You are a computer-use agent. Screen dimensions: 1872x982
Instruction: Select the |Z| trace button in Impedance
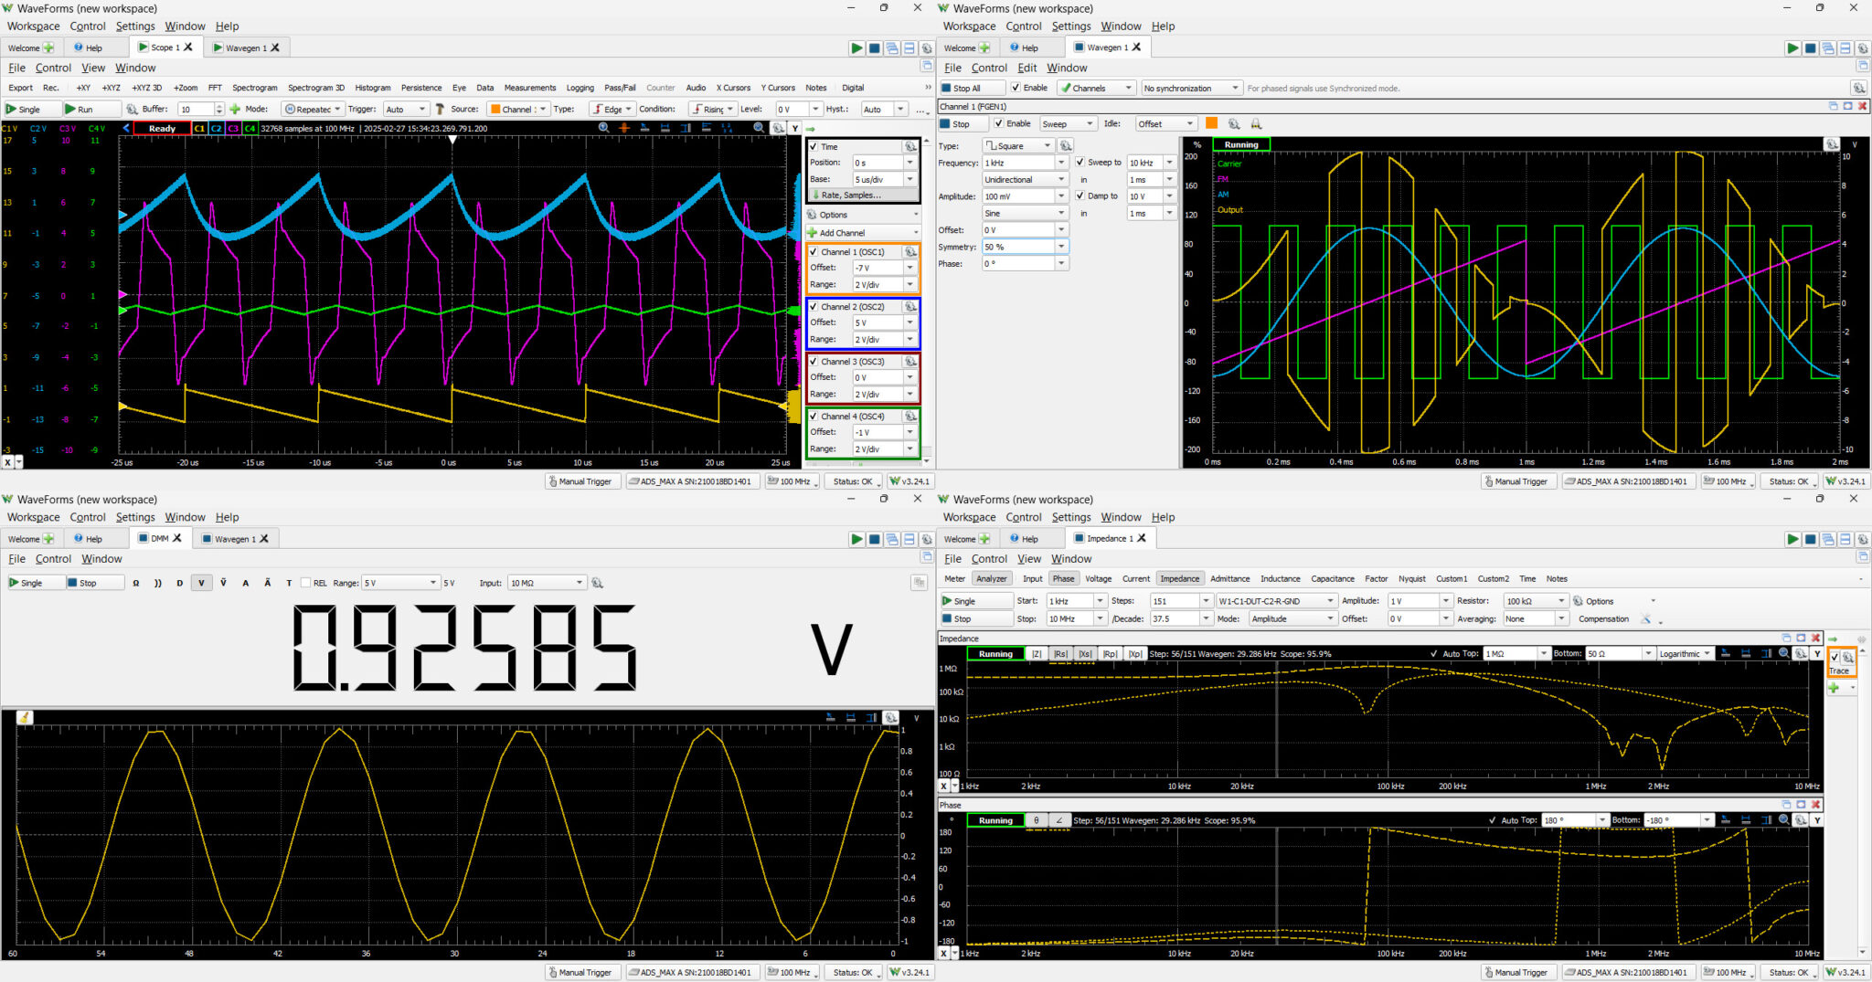click(1036, 654)
